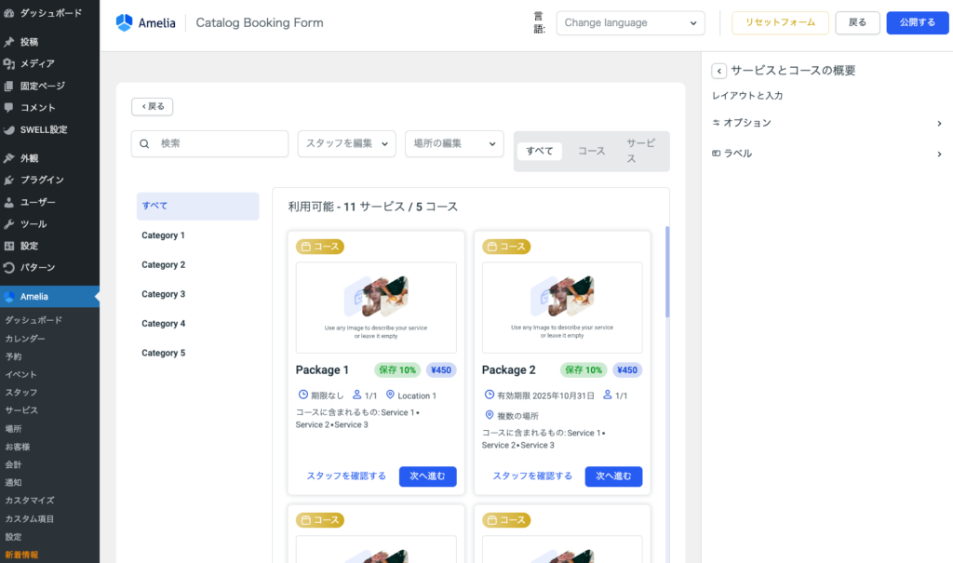Click the 公開する button
The image size is (953, 563).
click(917, 23)
